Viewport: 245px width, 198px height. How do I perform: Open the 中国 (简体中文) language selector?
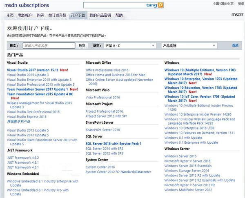pyautogui.click(x=225, y=4)
